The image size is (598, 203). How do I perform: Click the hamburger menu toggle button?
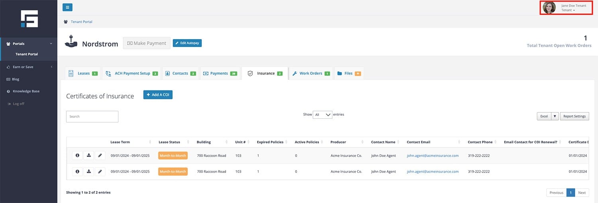(67, 7)
